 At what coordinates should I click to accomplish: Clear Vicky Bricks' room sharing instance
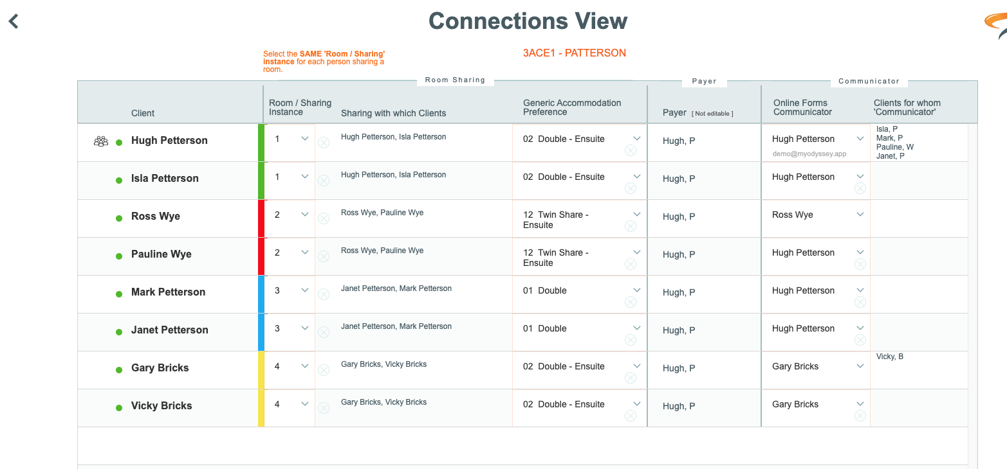(324, 408)
